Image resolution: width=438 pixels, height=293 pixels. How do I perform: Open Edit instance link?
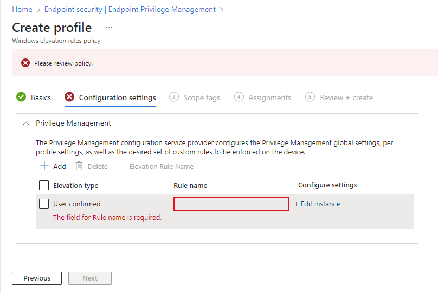[317, 204]
